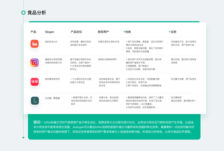Click advantage text 1.国外用户艺术文化根基深厚
Viewport: 224px width, 151px height.
tap(140, 59)
